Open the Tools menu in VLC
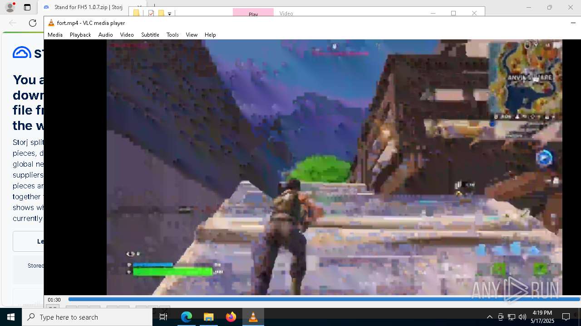 click(172, 35)
